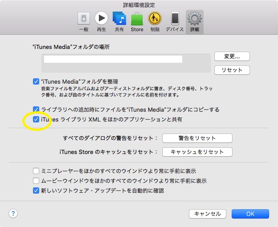The height and width of the screenshot is (227, 278).
Task: Click the "iTunes Media"フォルダの場所 heading
Action: point(71,47)
